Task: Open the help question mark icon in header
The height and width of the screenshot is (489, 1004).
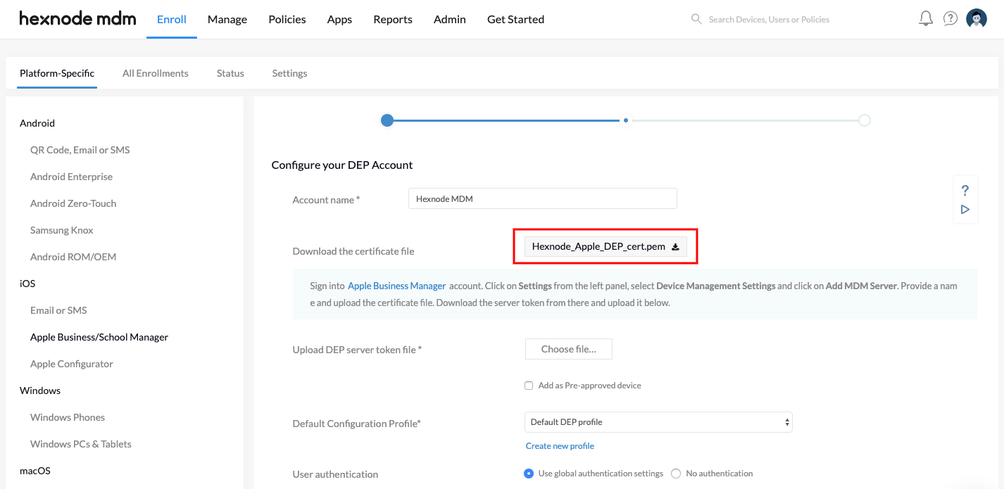Action: pos(950,19)
